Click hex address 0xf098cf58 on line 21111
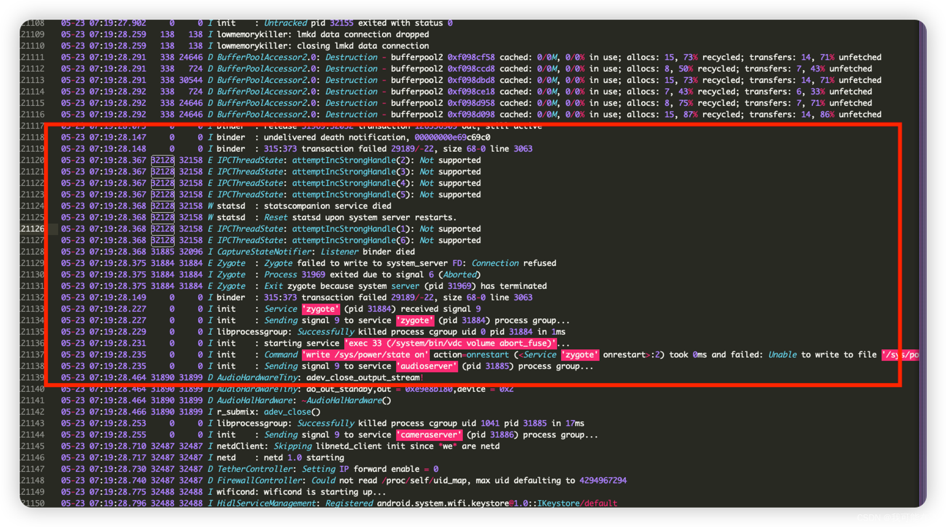The image size is (946, 527). [471, 57]
